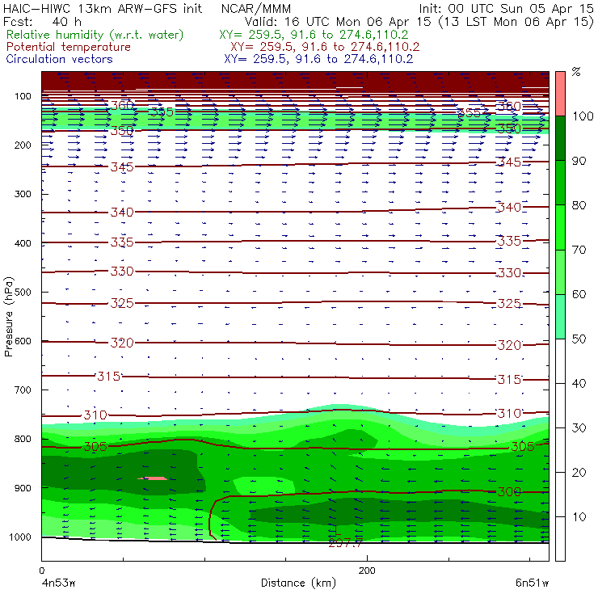Click the red 'L' minimum marker
The image size is (598, 598).
point(337,531)
